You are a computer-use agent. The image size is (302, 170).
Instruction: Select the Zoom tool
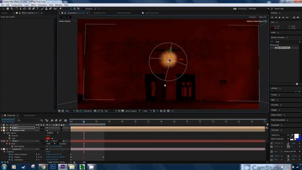(x=12, y=8)
